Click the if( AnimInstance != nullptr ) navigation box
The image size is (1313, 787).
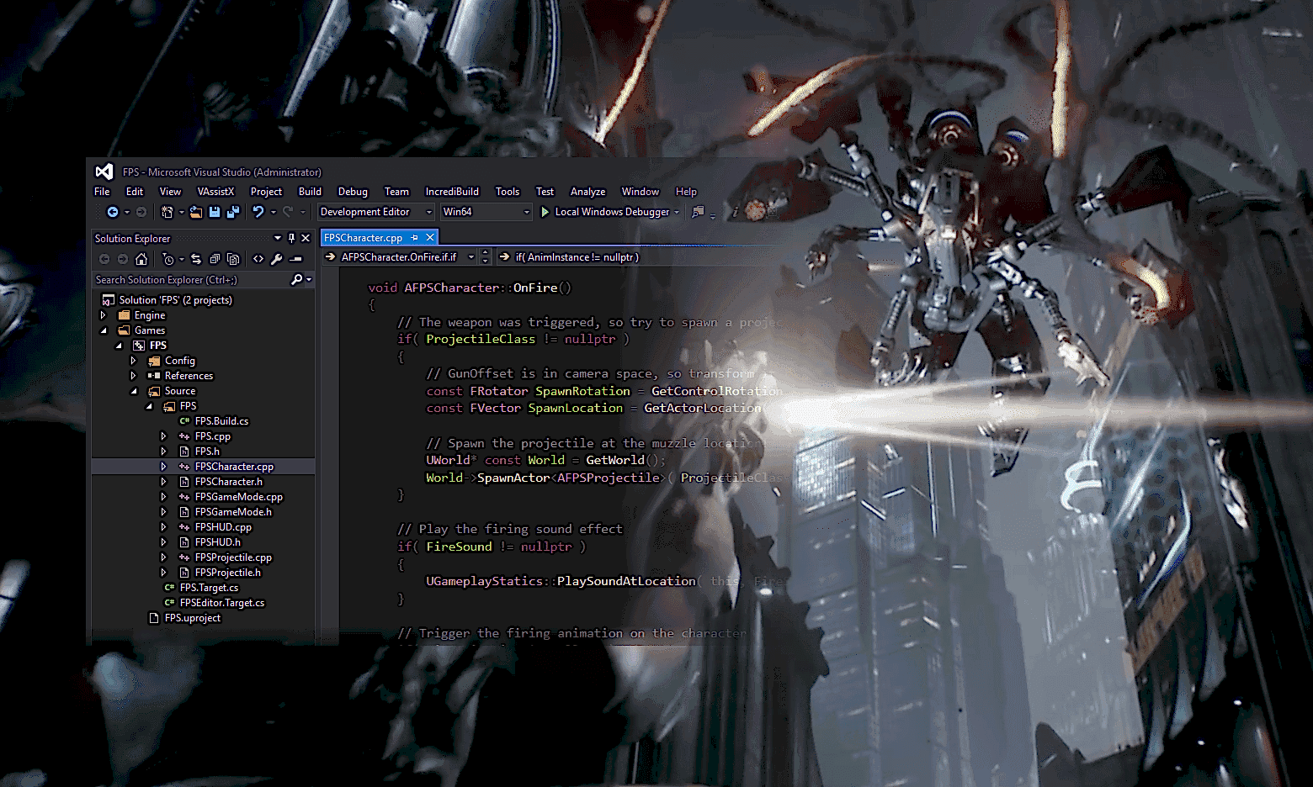coord(577,257)
